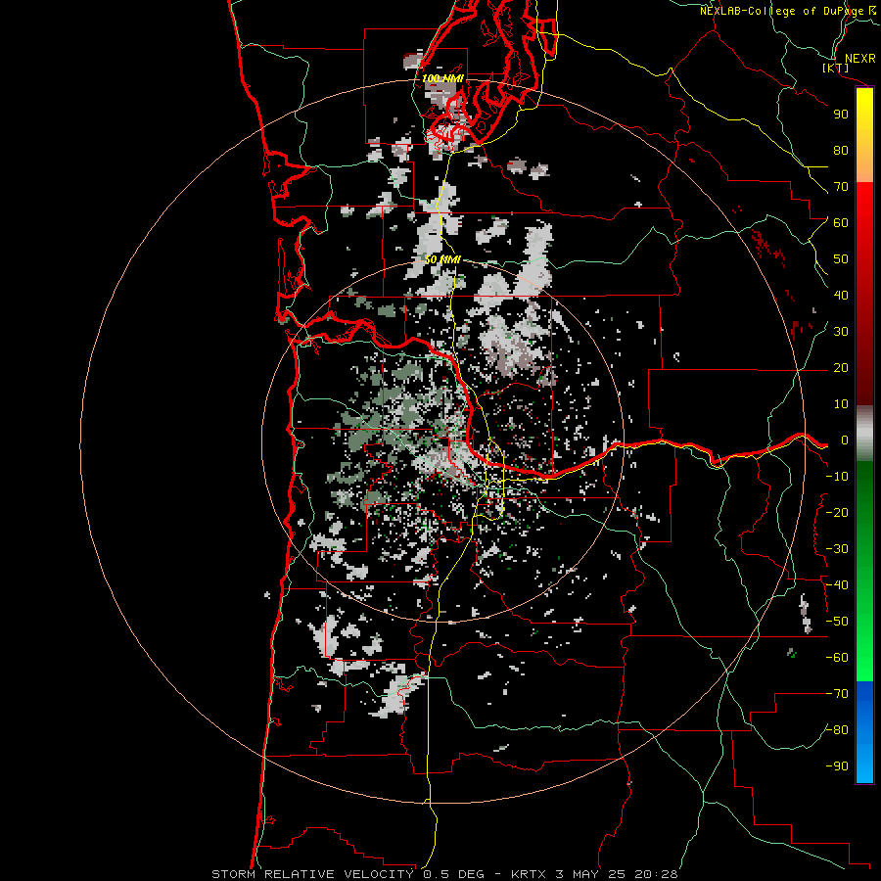Click the 70 value on velocity scale
This screenshot has height=881, width=881.
pos(841,187)
